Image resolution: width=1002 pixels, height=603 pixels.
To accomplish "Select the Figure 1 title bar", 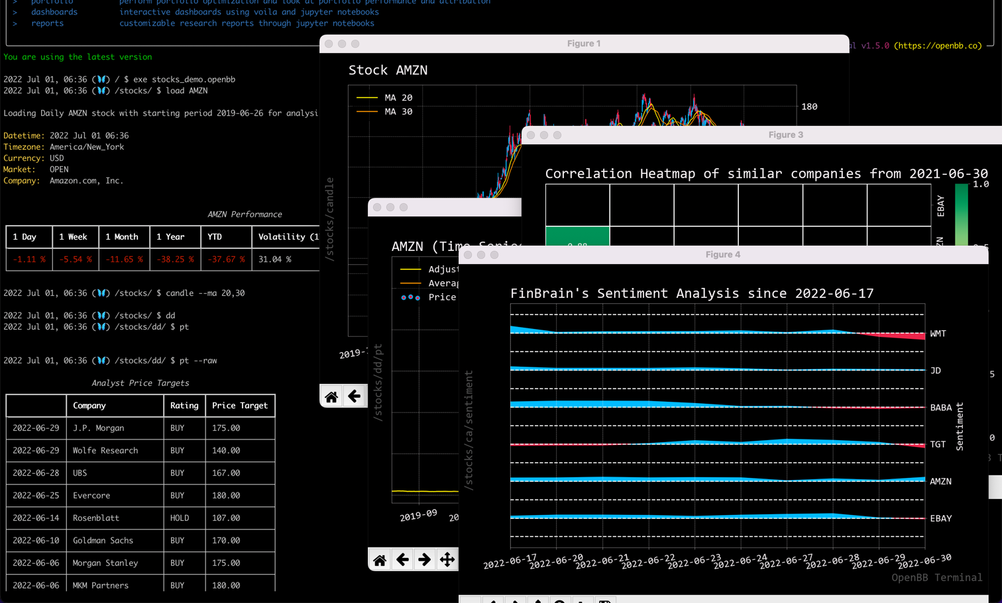I will 584,44.
